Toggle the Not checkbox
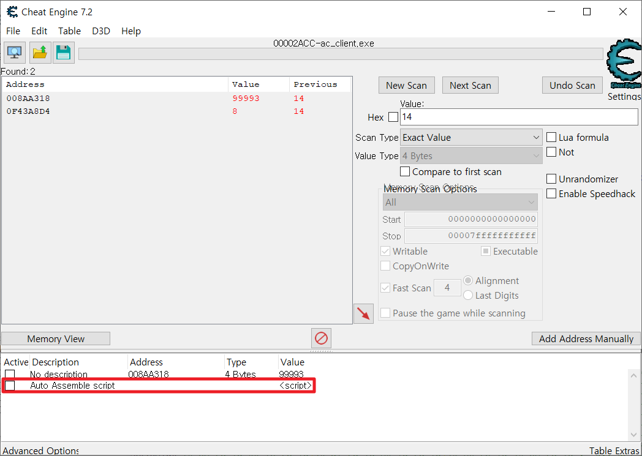Viewport: 642px width, 456px height. (x=551, y=152)
